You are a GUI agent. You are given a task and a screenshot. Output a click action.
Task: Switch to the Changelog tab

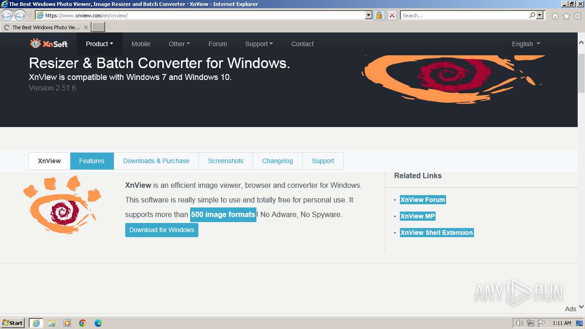tap(277, 161)
